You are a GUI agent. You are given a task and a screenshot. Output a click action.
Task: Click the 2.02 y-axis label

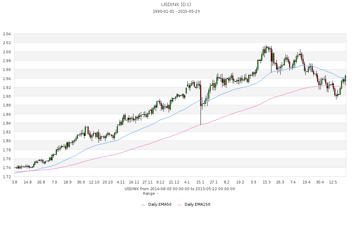click(x=7, y=43)
